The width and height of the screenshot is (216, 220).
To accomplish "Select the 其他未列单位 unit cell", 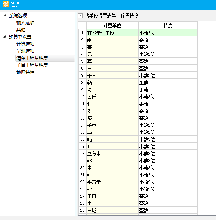I will point(112,33).
